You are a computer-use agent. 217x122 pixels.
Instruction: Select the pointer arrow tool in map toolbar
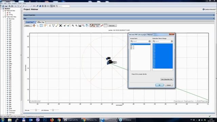pyautogui.click(x=38, y=26)
